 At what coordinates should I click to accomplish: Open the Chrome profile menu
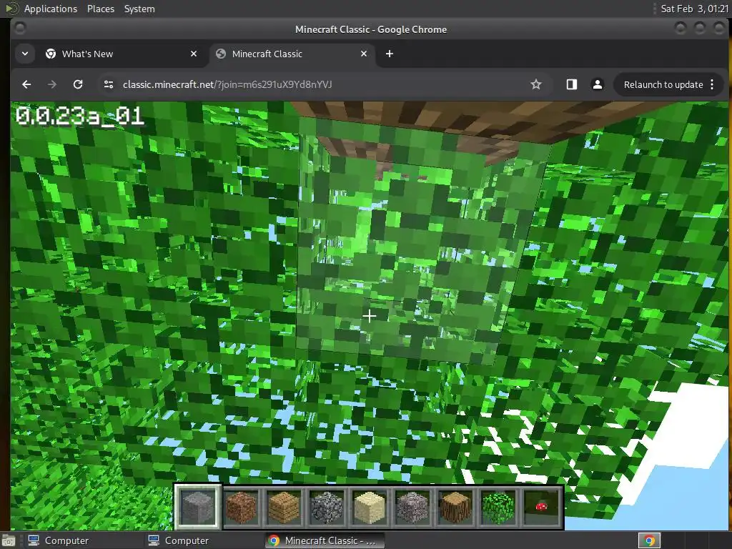click(597, 84)
